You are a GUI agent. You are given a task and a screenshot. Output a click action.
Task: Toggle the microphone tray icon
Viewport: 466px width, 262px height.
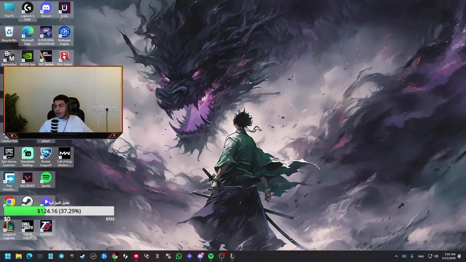pyautogui.click(x=412, y=256)
